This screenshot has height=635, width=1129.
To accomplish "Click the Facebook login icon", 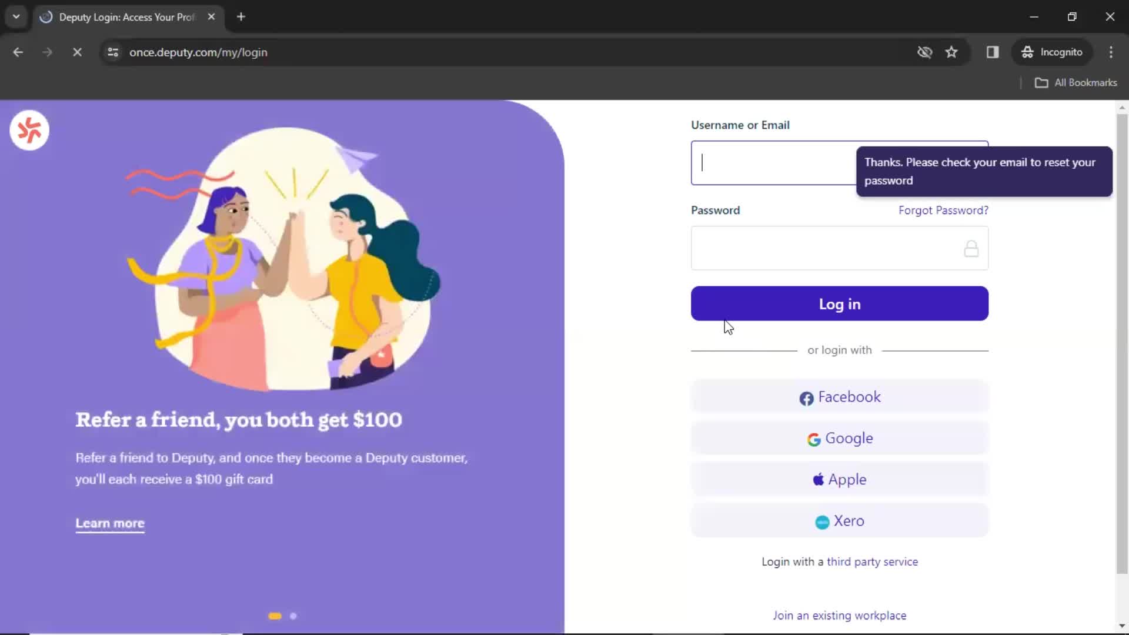I will (x=806, y=397).
